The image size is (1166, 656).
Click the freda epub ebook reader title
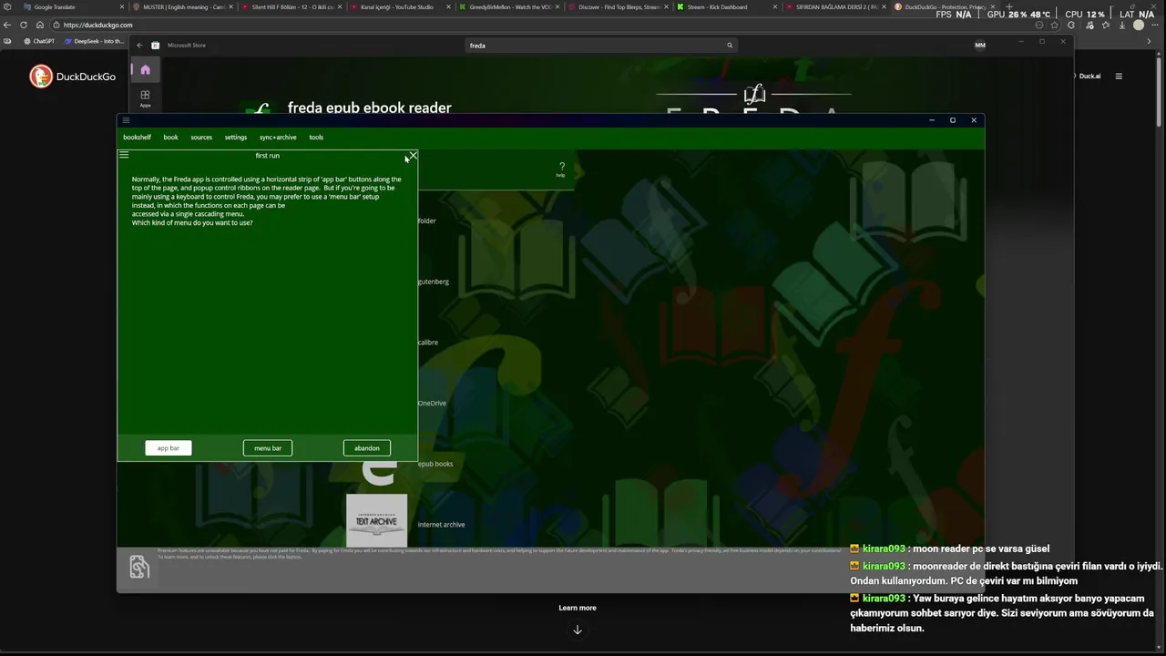[x=369, y=108]
